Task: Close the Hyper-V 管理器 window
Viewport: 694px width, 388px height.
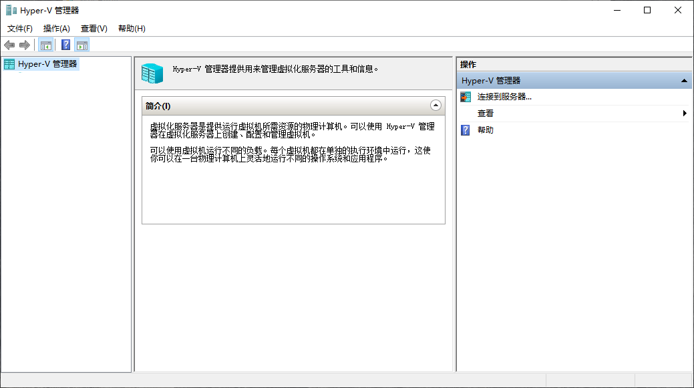Action: pos(677,10)
